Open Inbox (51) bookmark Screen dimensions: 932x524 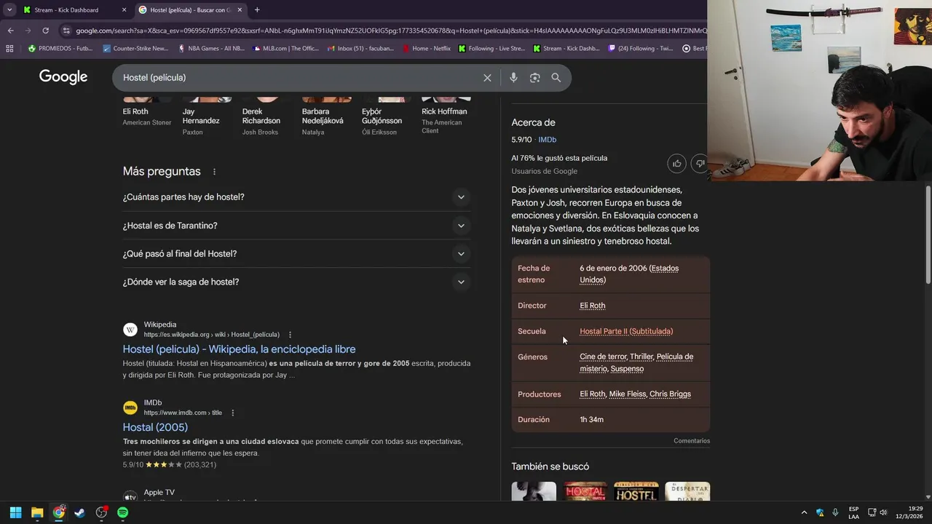(360, 49)
